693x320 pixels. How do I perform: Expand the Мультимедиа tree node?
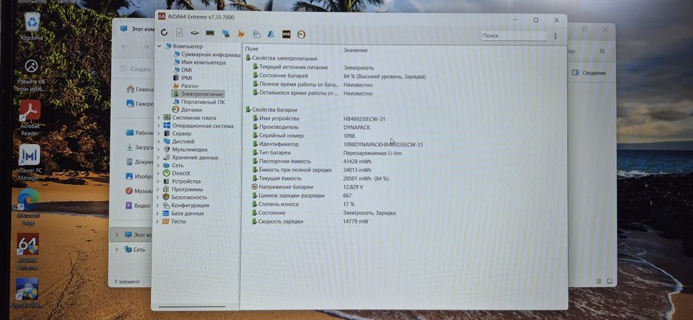[x=158, y=150]
